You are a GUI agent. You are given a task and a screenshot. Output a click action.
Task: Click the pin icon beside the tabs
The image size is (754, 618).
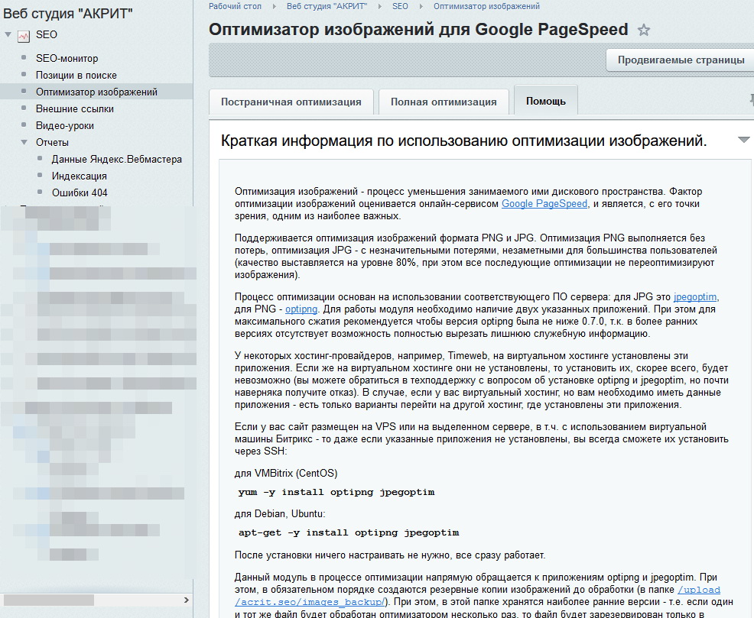(x=751, y=100)
